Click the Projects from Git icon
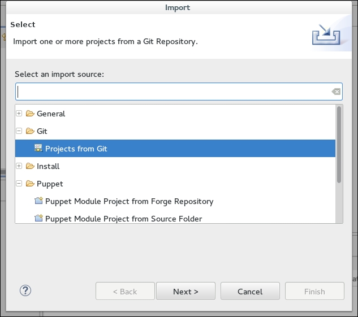358x317 pixels. tap(38, 149)
